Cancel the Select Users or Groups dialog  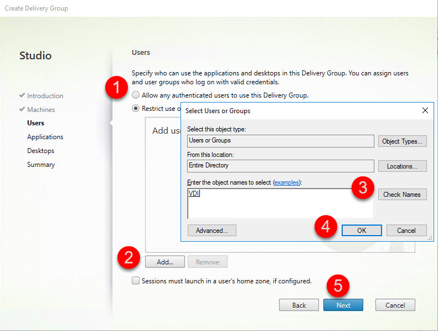(406, 231)
